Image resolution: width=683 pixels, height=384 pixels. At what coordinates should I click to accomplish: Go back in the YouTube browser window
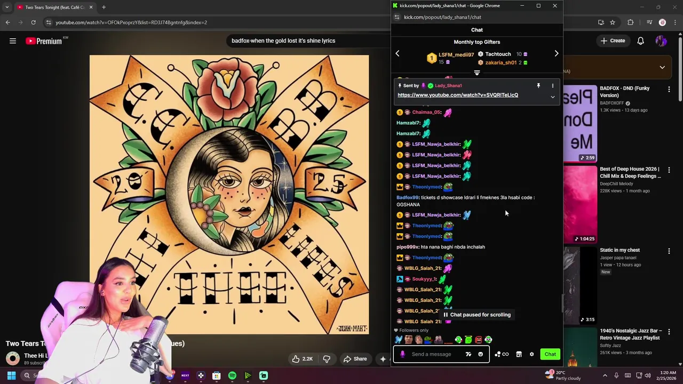point(7,22)
